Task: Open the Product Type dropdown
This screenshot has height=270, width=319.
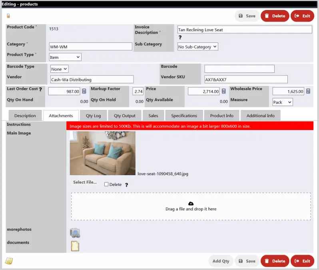Action: (x=65, y=57)
